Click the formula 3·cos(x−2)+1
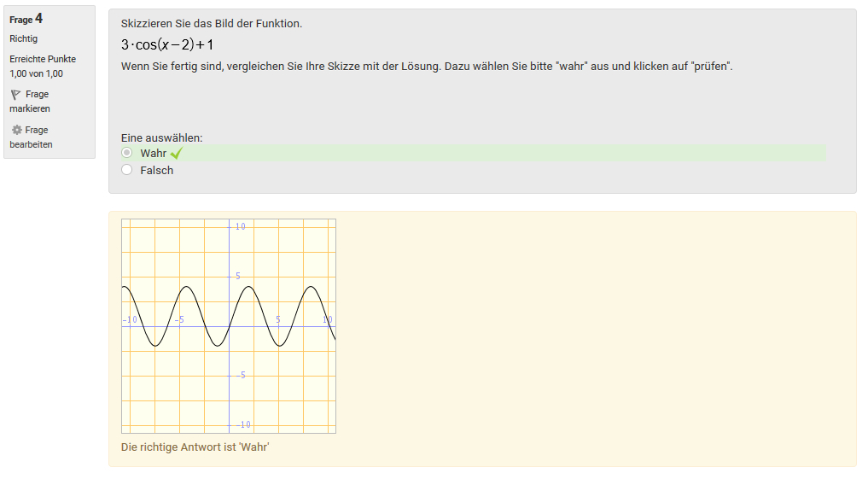This screenshot has height=479, width=868. [x=167, y=45]
